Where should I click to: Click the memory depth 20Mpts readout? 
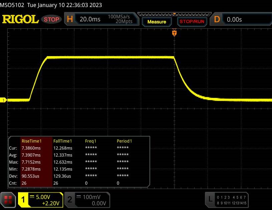124,21
